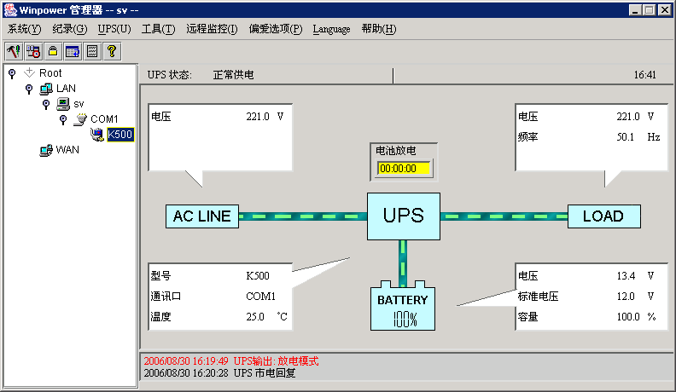Collapse the LAN tree node handle
Screen dimensions: 676x392
click(29, 89)
